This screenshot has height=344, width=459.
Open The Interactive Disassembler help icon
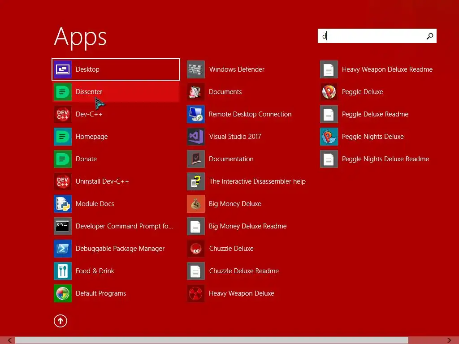196,181
